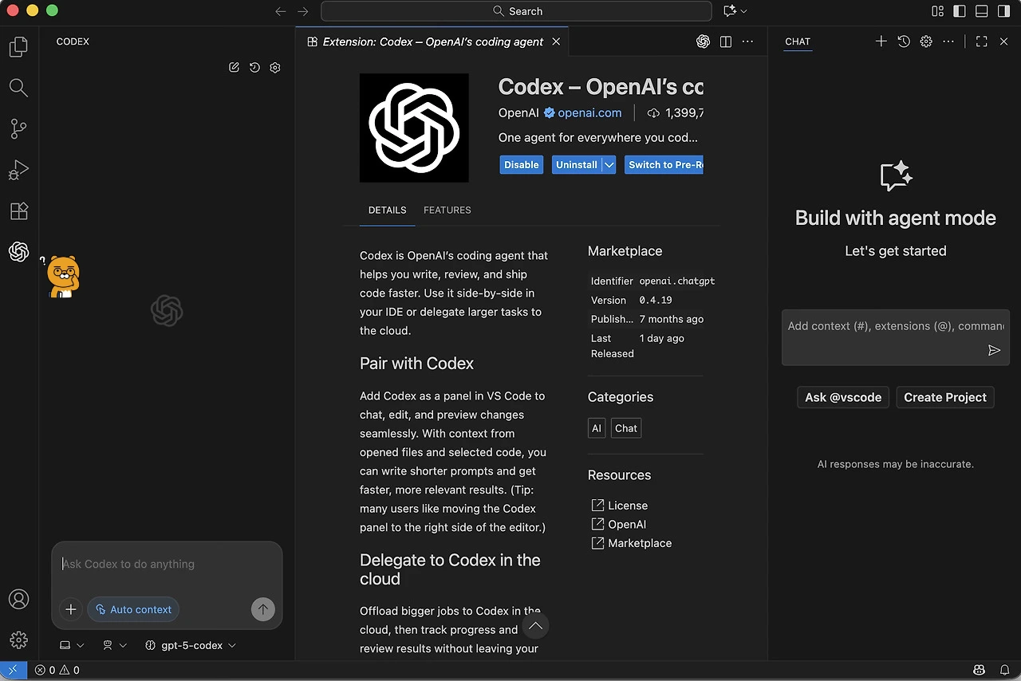Open editor More Actions ellipsis

tap(747, 41)
